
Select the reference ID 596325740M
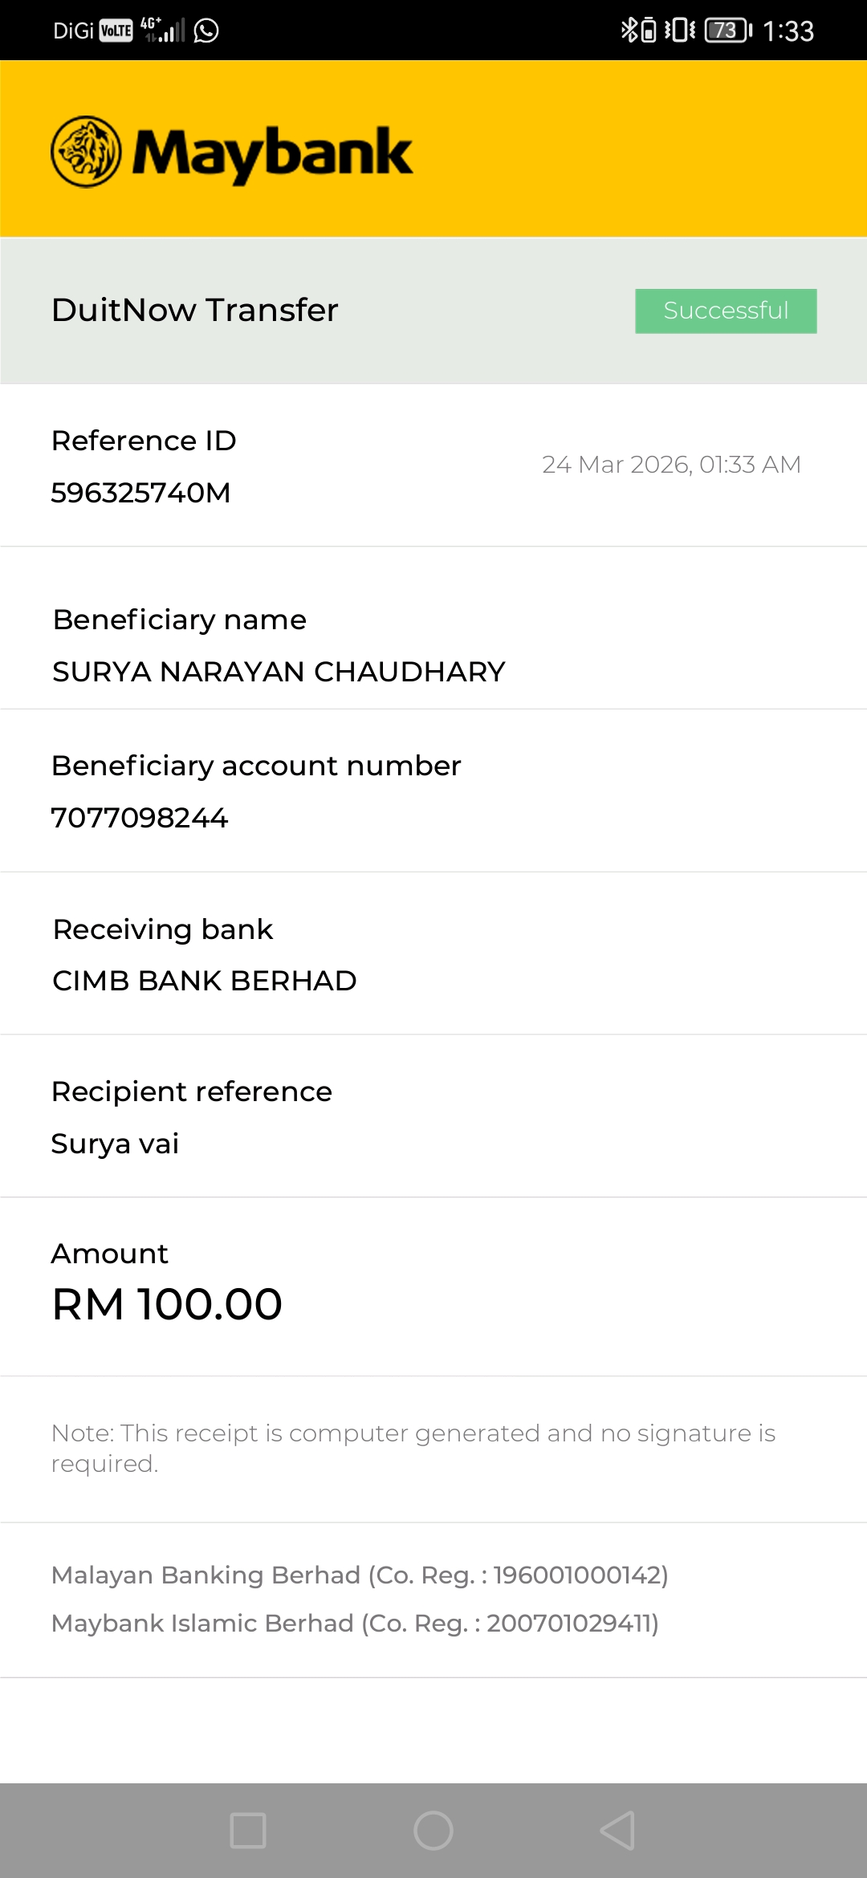click(x=140, y=493)
